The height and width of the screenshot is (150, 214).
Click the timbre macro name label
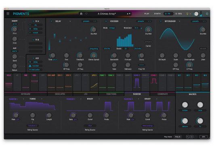(x=185, y=110)
